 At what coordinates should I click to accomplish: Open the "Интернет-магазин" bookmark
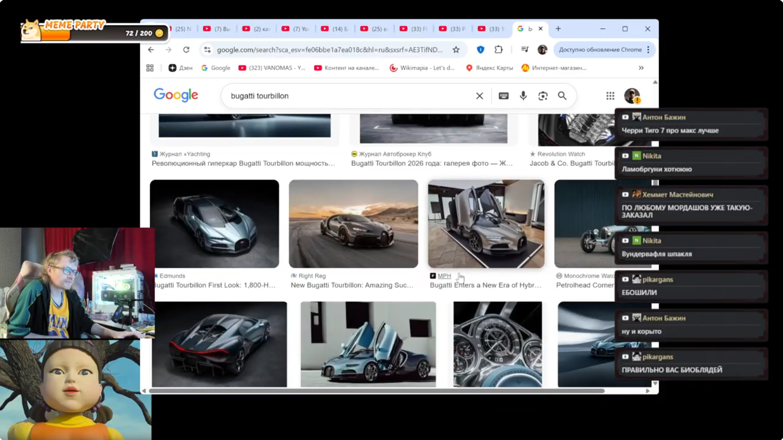click(554, 68)
